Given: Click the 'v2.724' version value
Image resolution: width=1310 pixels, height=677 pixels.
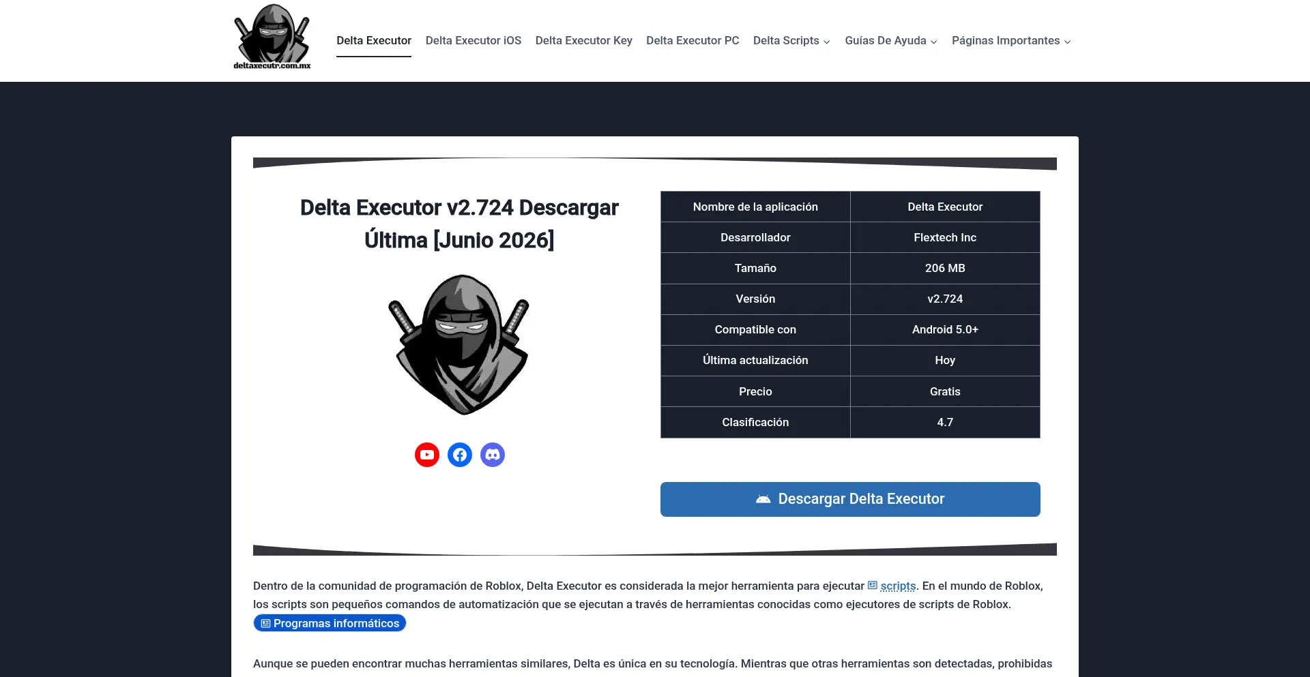Looking at the screenshot, I should [945, 299].
